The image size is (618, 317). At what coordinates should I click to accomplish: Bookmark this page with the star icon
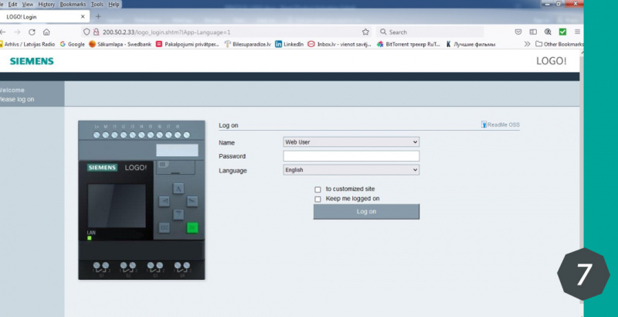(x=365, y=32)
